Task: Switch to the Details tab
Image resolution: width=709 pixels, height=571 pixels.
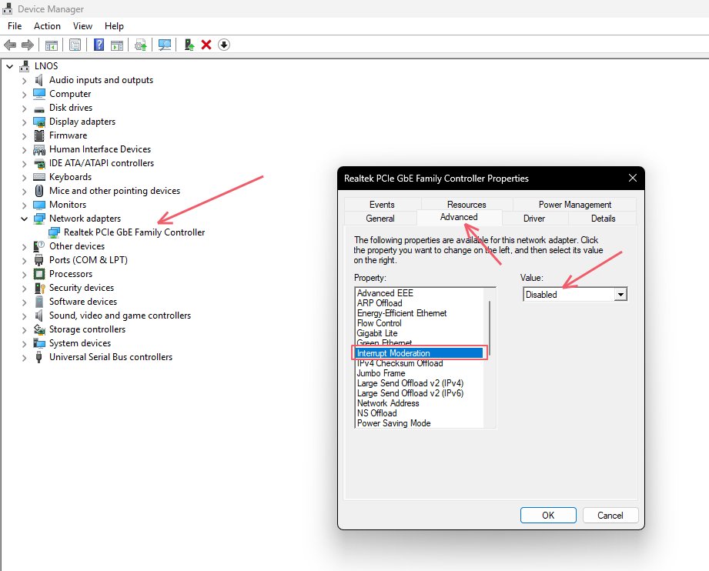Action: [x=603, y=219]
